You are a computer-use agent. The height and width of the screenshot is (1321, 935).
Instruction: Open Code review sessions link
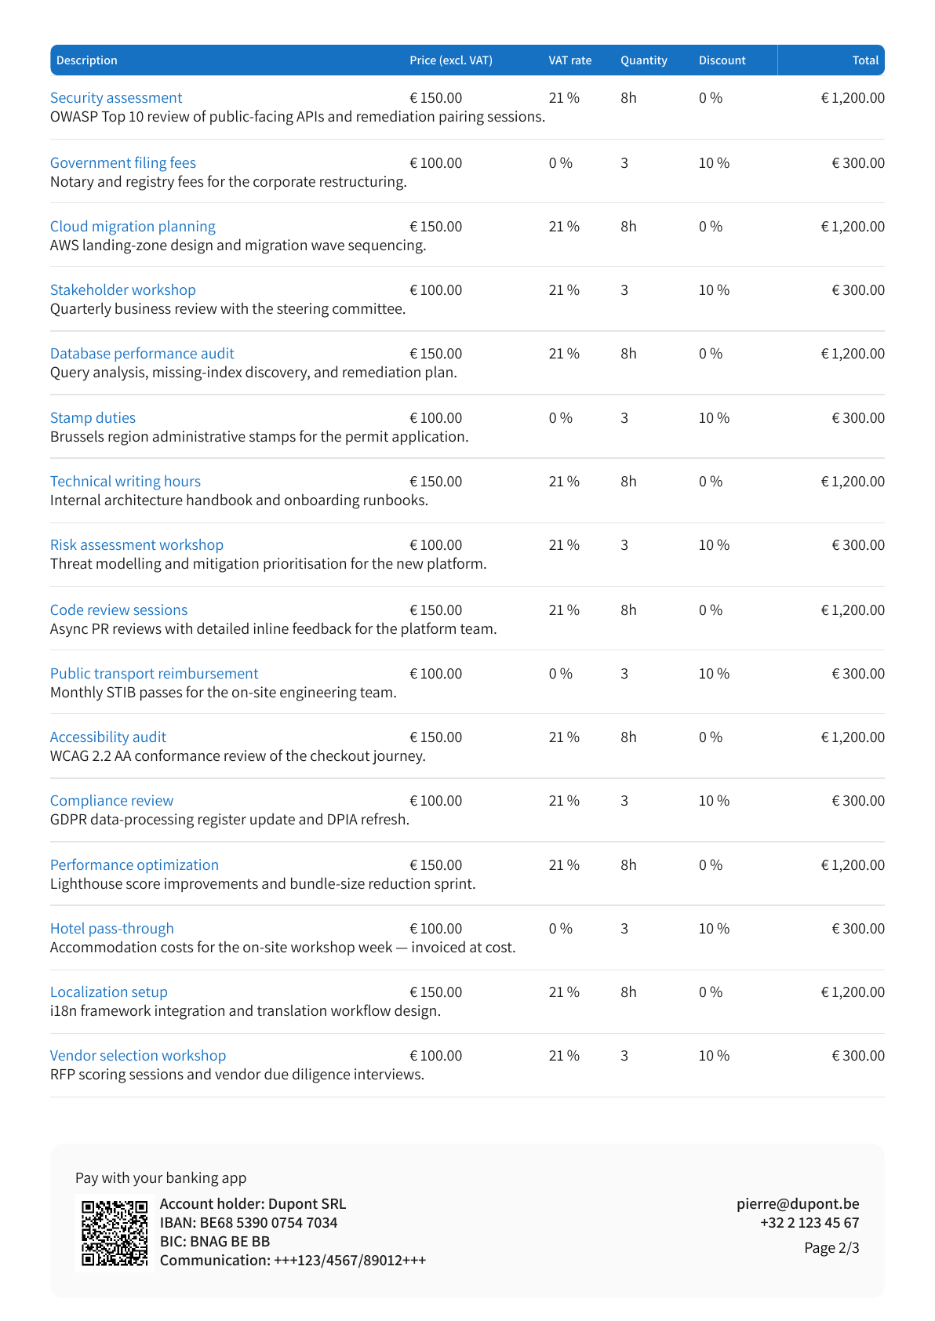coord(118,610)
